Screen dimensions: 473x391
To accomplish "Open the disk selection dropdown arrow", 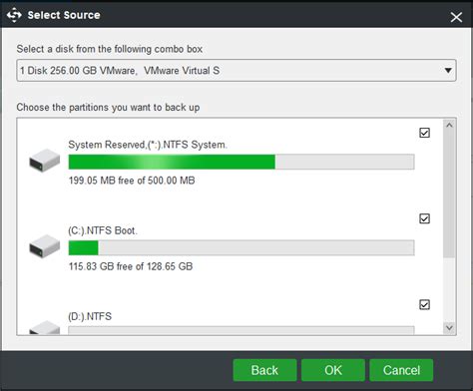I will (448, 71).
